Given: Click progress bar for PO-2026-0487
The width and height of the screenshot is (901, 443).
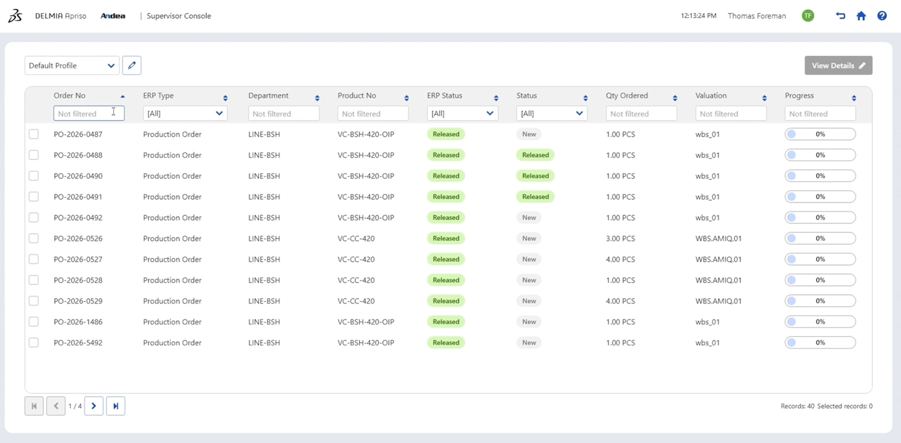Looking at the screenshot, I should pos(820,134).
